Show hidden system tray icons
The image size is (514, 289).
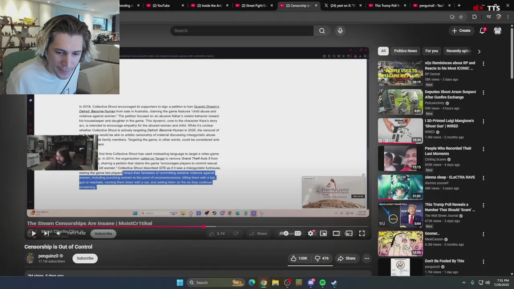tap(464, 283)
